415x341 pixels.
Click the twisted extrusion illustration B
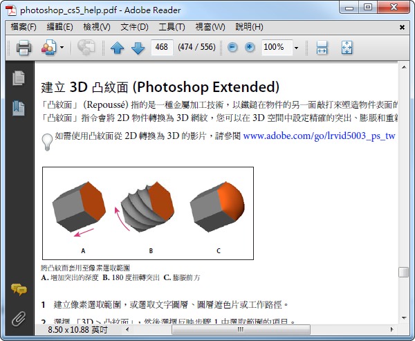point(148,207)
